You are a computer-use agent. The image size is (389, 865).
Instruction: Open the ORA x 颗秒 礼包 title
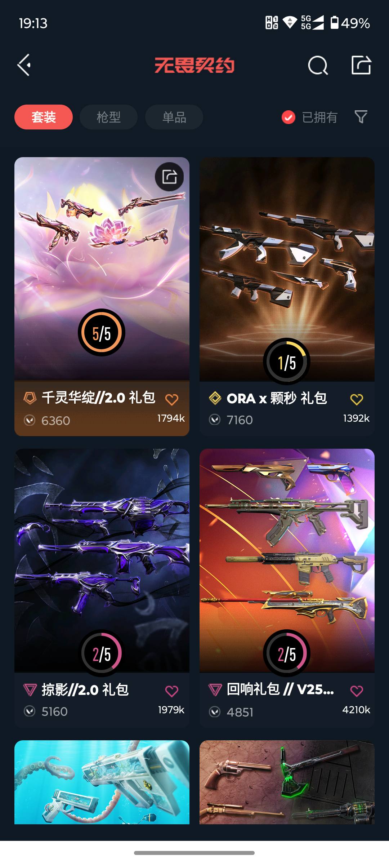tap(277, 398)
